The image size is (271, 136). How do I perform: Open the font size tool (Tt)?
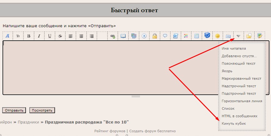[18, 36]
